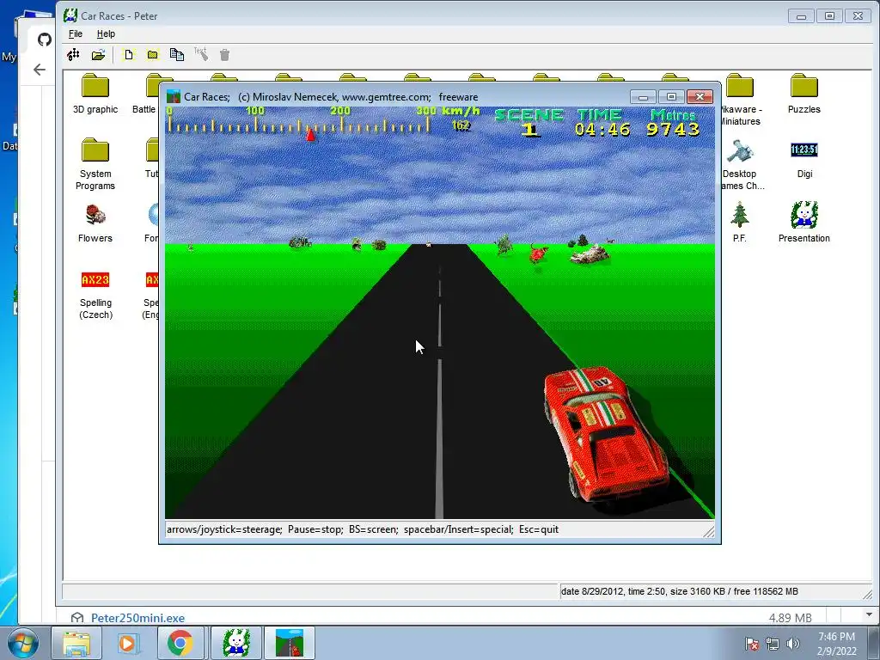Switch to Google Chrome in the taskbar

[x=180, y=643]
